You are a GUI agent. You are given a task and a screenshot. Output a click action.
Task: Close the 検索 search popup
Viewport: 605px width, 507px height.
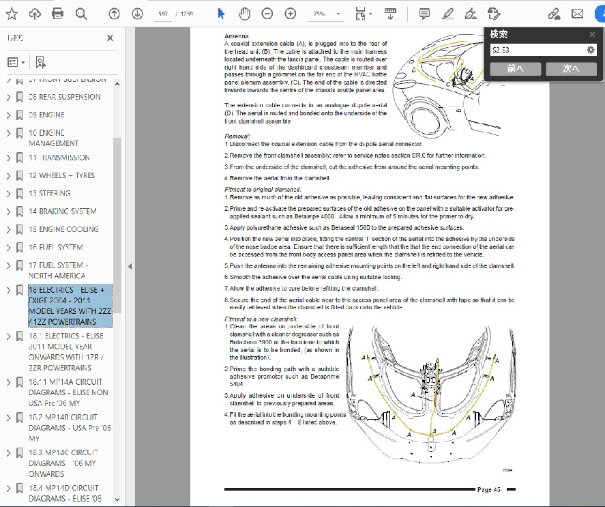(592, 35)
